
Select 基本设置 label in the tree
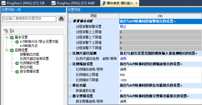21,37
